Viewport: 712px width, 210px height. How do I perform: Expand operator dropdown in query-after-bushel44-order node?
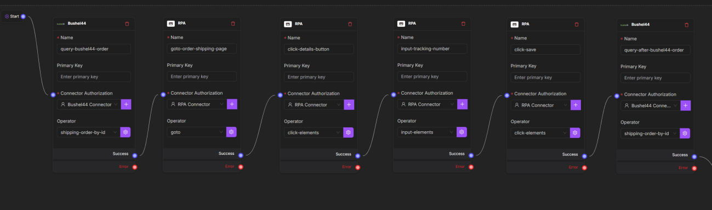(650, 133)
